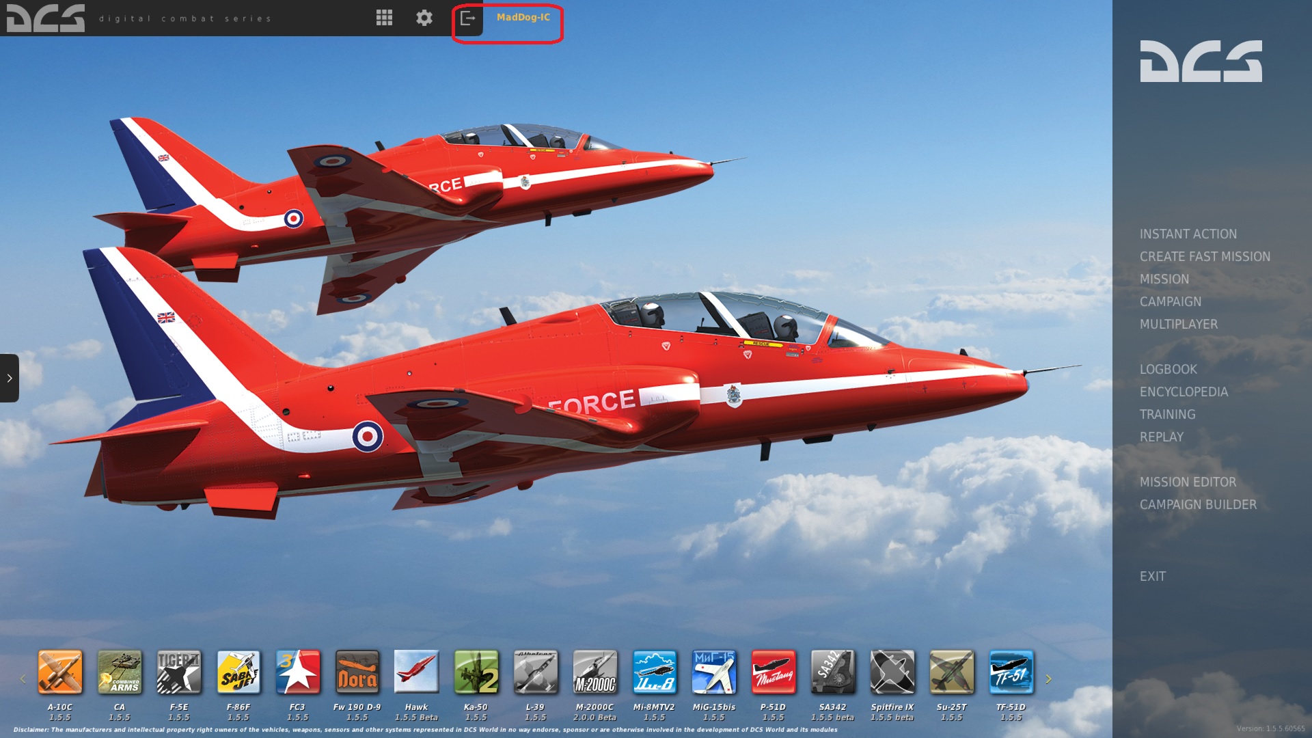This screenshot has height=738, width=1312.
Task: Select the Ka-50 module icon
Action: coord(476,672)
